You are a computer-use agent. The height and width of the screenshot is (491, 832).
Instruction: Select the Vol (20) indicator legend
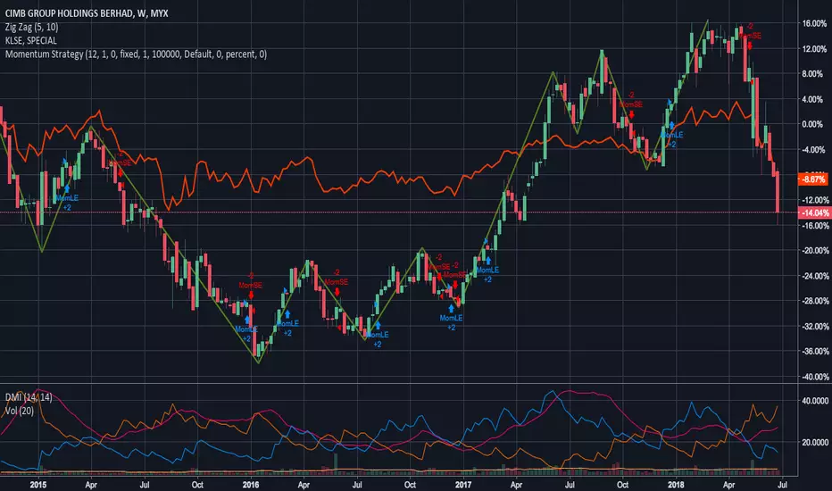pyautogui.click(x=19, y=411)
